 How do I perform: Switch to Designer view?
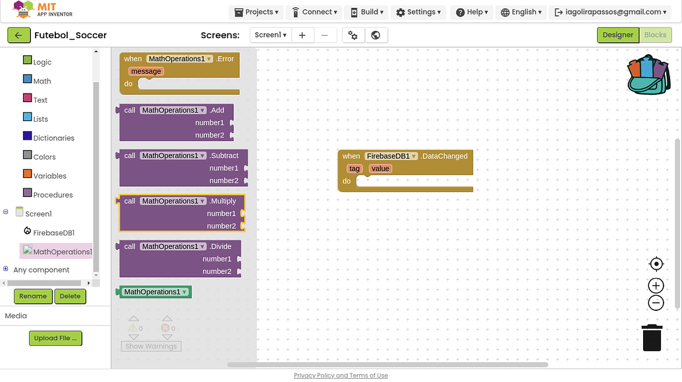pos(617,36)
